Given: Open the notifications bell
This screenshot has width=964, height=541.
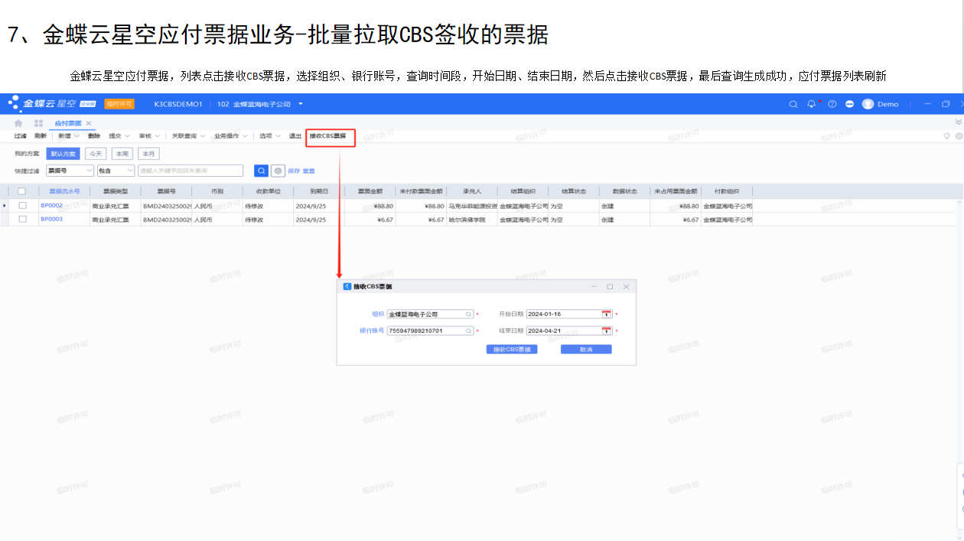Looking at the screenshot, I should 812,104.
